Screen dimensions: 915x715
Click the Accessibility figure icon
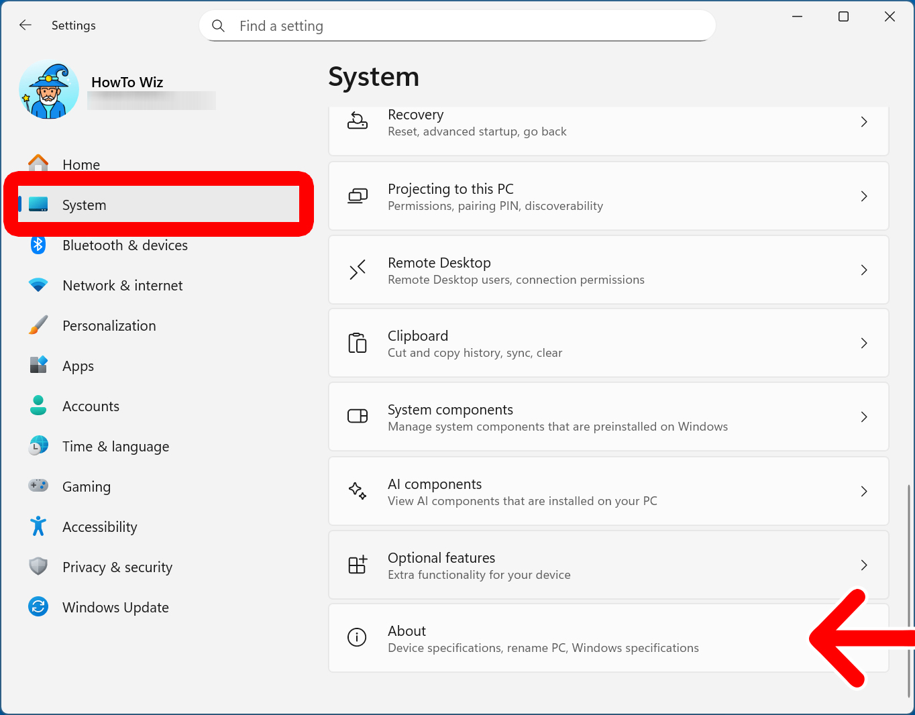(x=38, y=527)
